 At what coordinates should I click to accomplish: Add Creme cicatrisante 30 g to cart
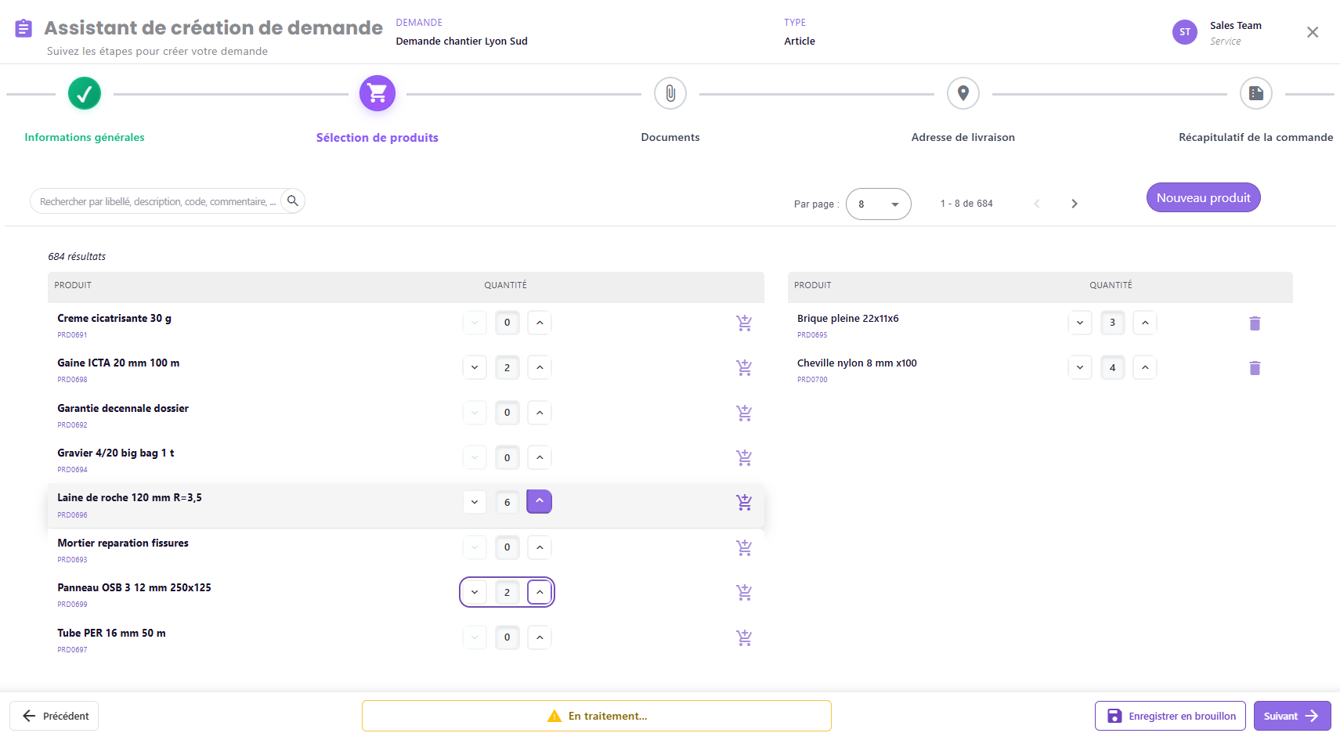744,323
